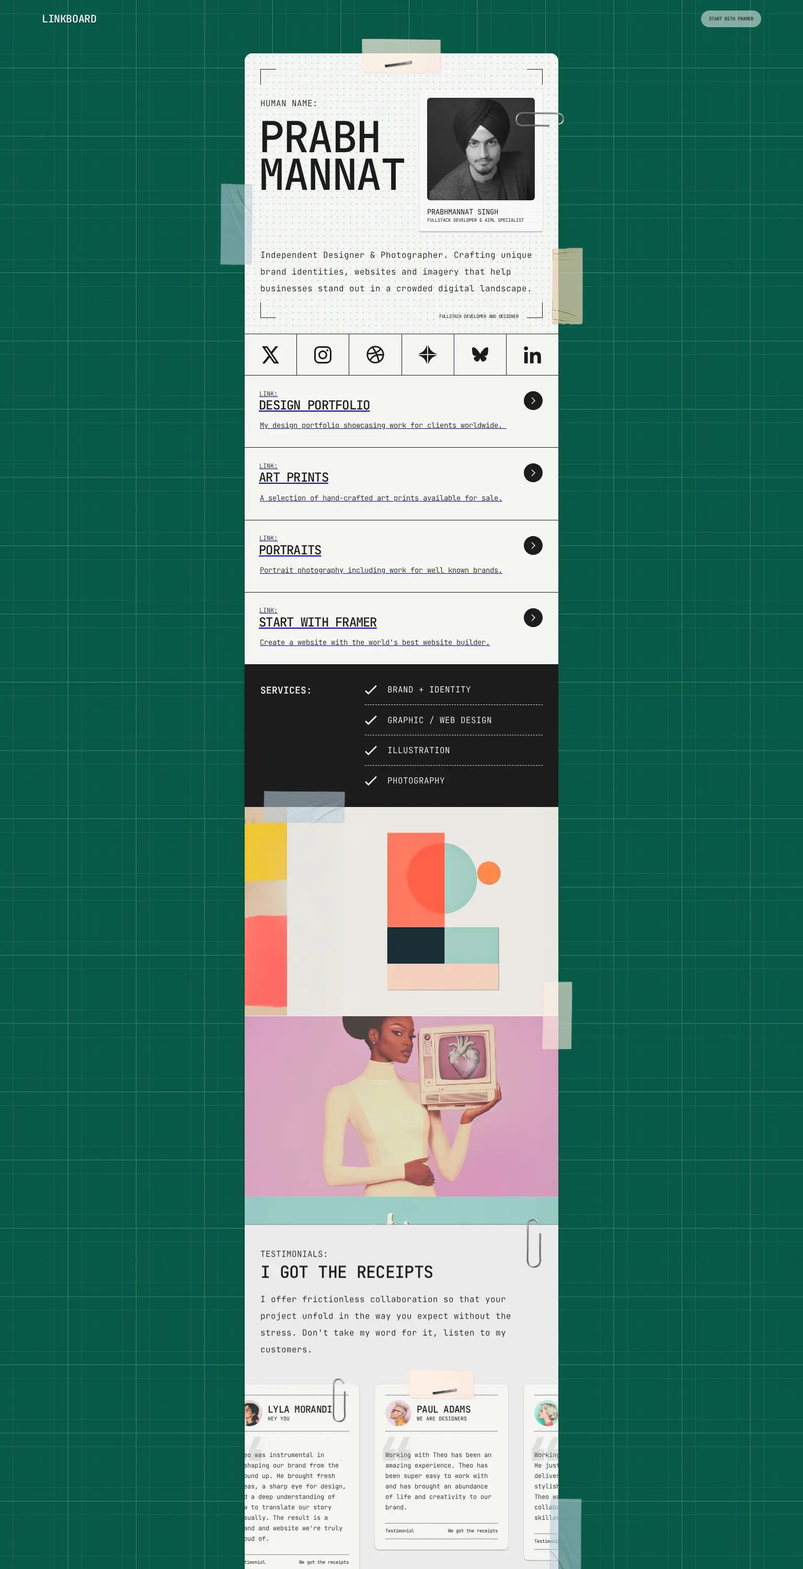Click the PRABH MANNAT heading

(x=332, y=155)
